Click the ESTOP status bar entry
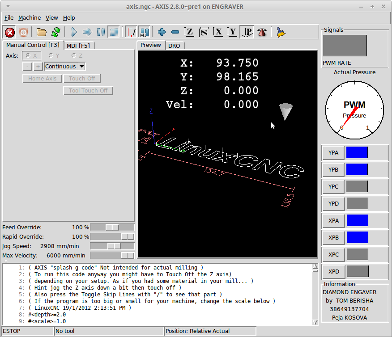 click(x=27, y=331)
